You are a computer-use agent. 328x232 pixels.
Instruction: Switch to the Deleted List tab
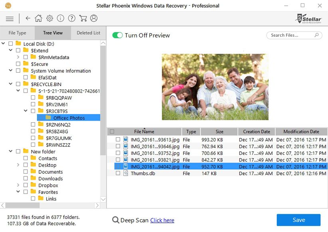(89, 33)
